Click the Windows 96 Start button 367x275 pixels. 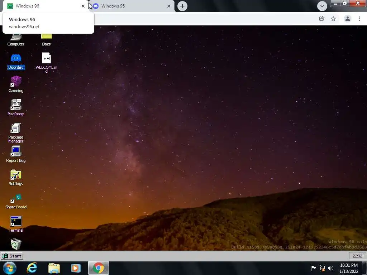(x=12, y=256)
